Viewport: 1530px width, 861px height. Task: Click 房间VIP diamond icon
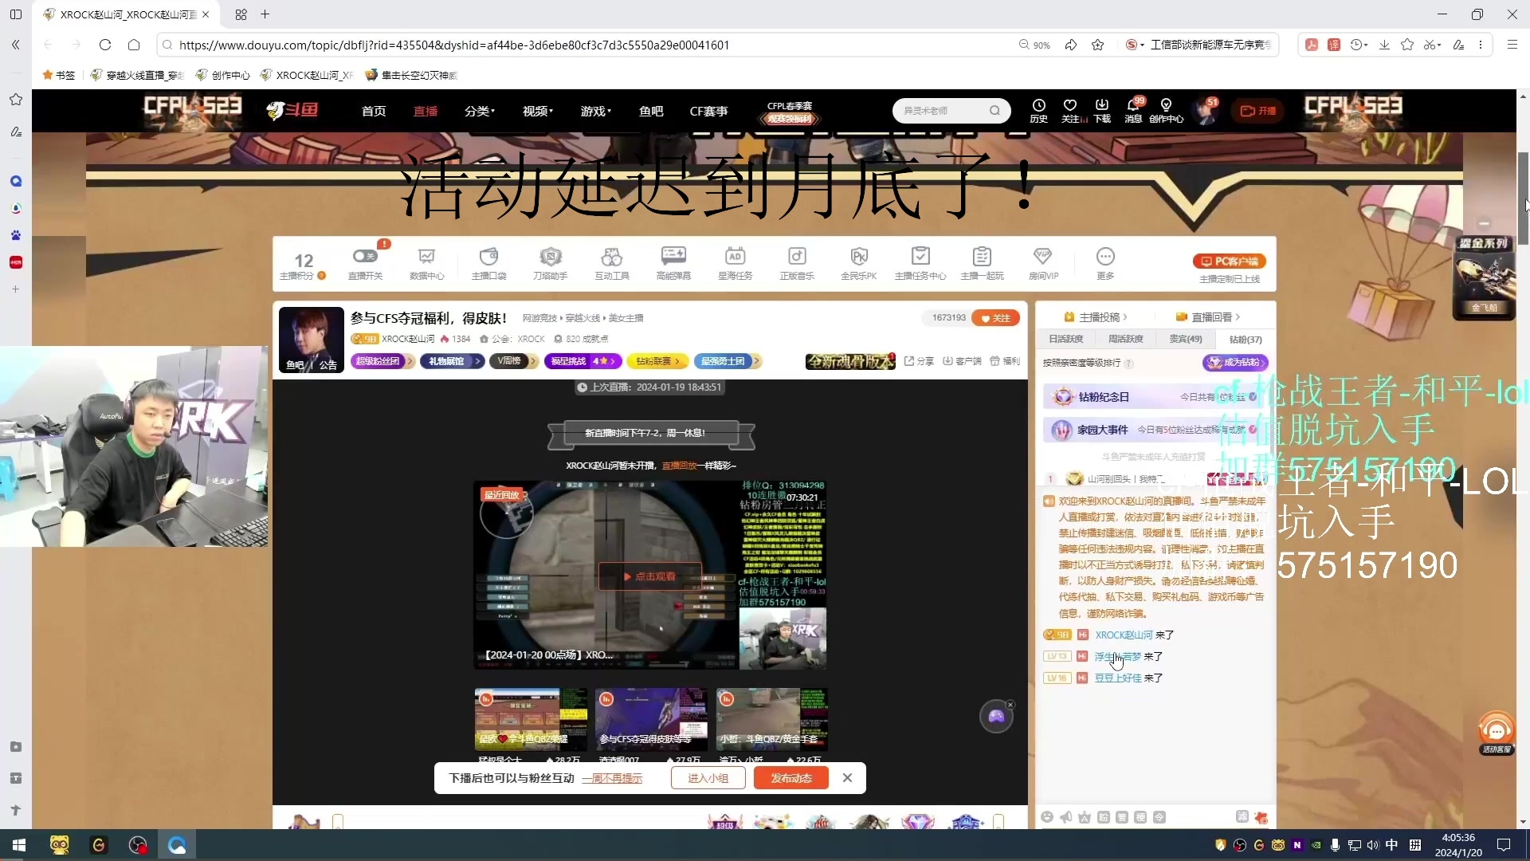(1042, 257)
